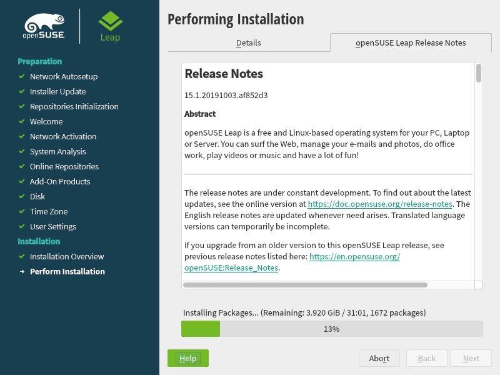The height and width of the screenshot is (375, 500).
Task: Click the checkmark beside Repositories Initialization
Action: pyautogui.click(x=22, y=106)
